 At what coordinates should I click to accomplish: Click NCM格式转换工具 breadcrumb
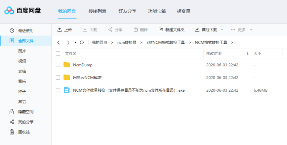[x=211, y=42]
